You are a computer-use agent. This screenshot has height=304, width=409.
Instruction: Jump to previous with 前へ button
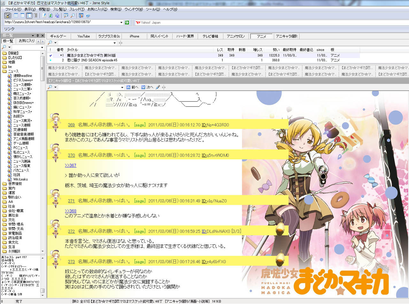tap(132, 87)
